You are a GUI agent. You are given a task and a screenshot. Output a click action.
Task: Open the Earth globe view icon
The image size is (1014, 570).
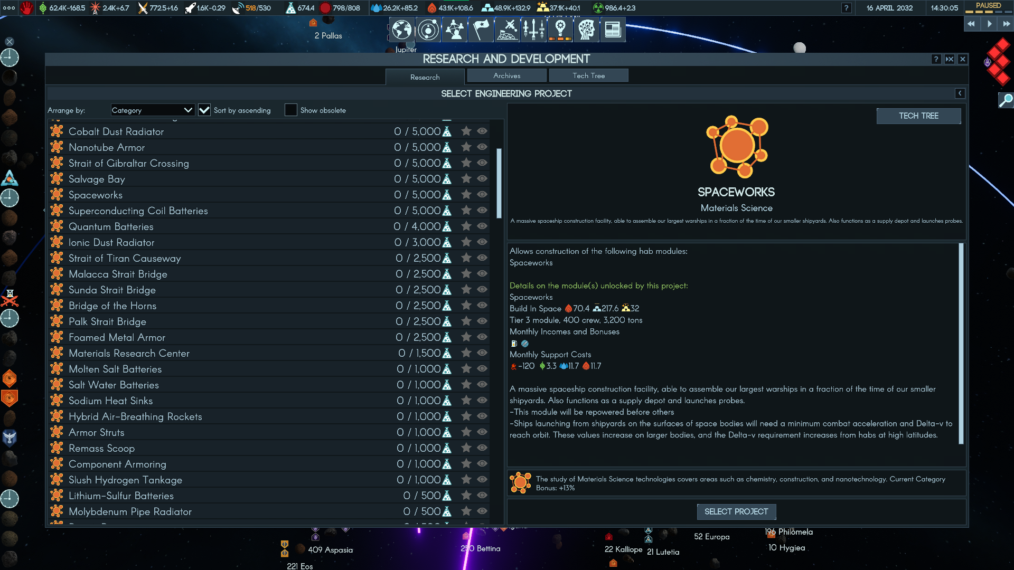402,30
